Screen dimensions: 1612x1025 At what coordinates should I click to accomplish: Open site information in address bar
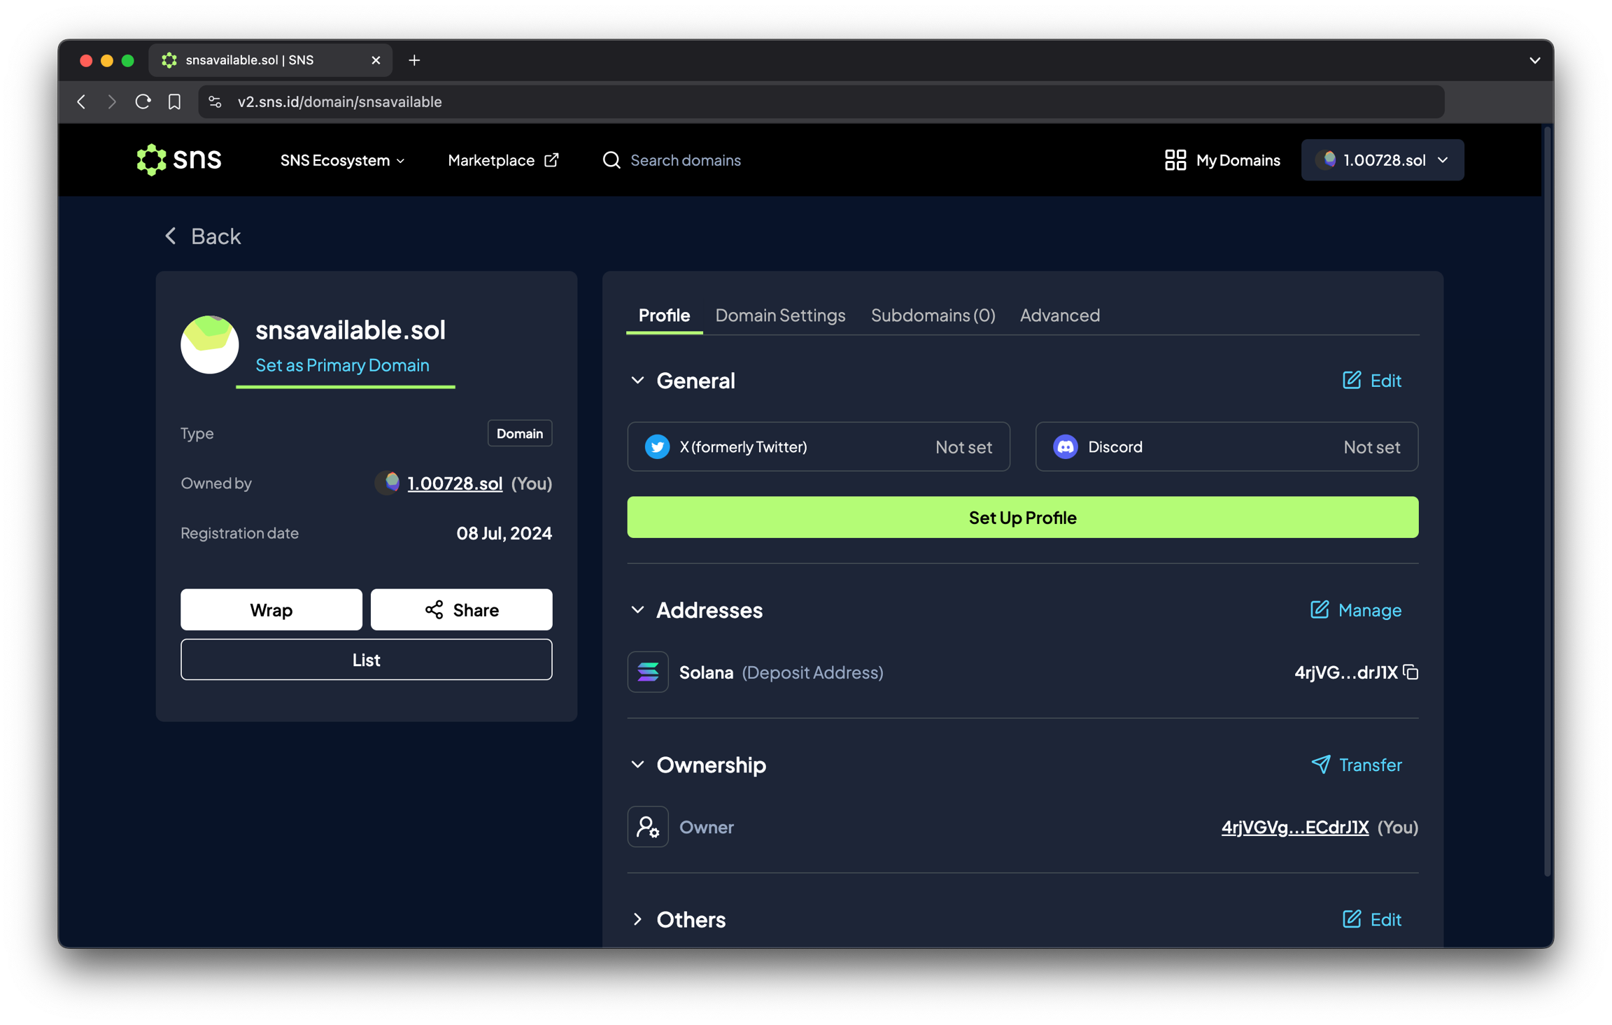215,101
